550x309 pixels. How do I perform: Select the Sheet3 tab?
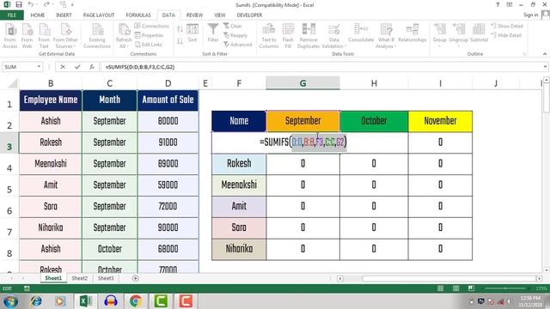click(x=106, y=278)
